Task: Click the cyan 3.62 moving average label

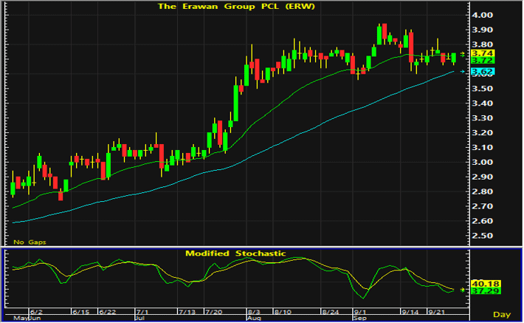Action: pyautogui.click(x=483, y=71)
